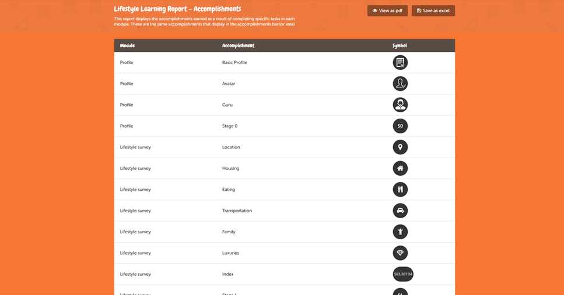
Task: Open the report with View as pdf
Action: coord(387,10)
